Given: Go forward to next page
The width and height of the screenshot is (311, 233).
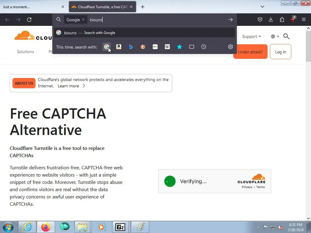Looking at the screenshot, I should [x=18, y=20].
